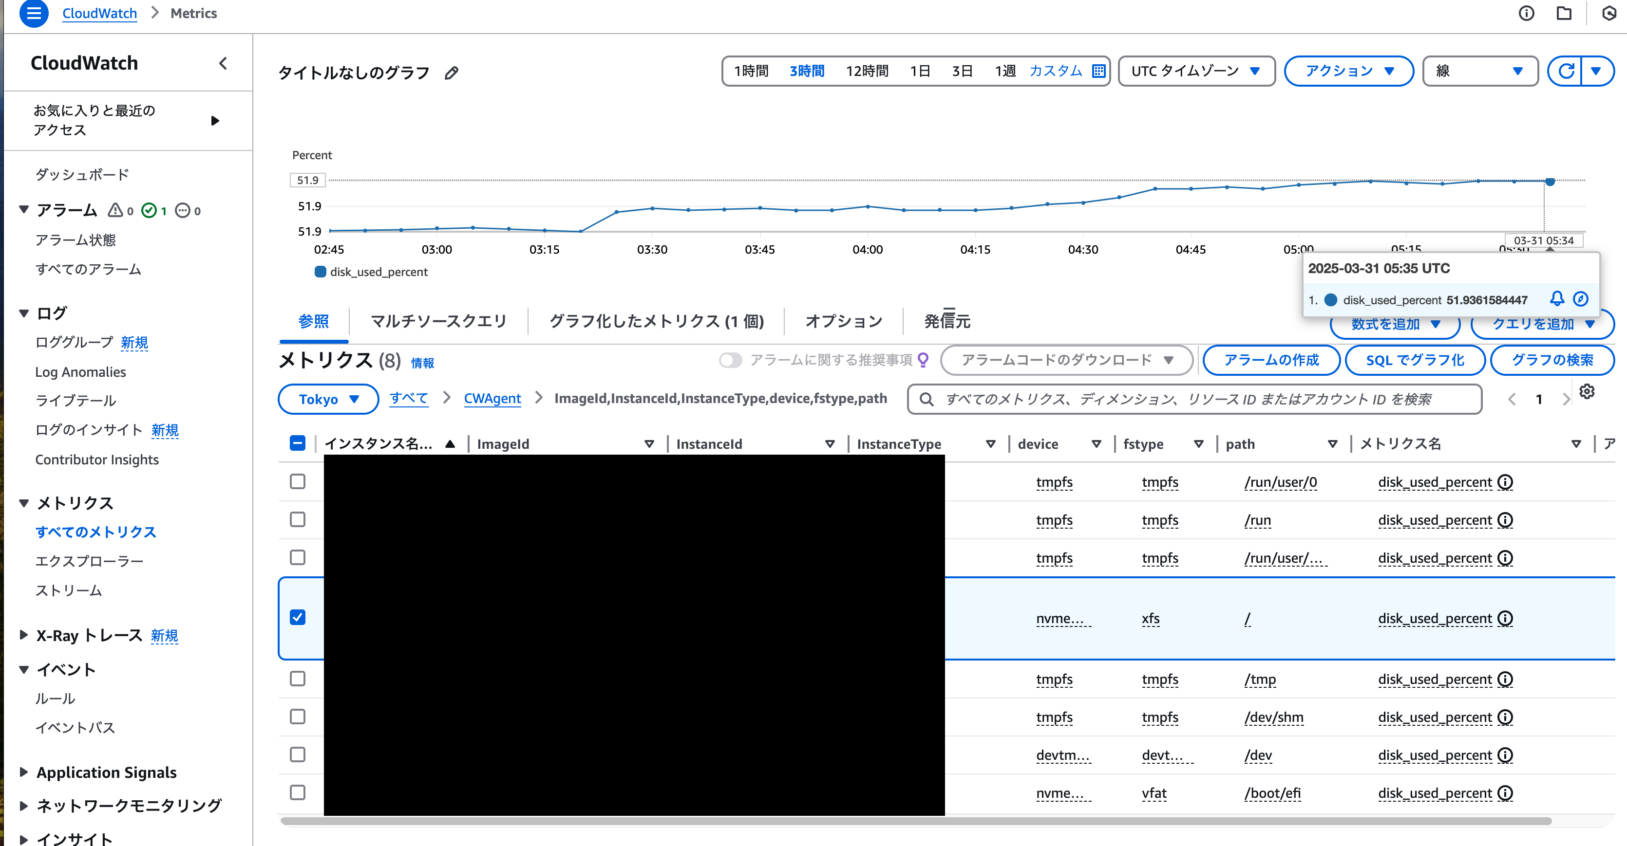
Task: Switch to マルチソースクエリ tab
Action: [x=438, y=321]
